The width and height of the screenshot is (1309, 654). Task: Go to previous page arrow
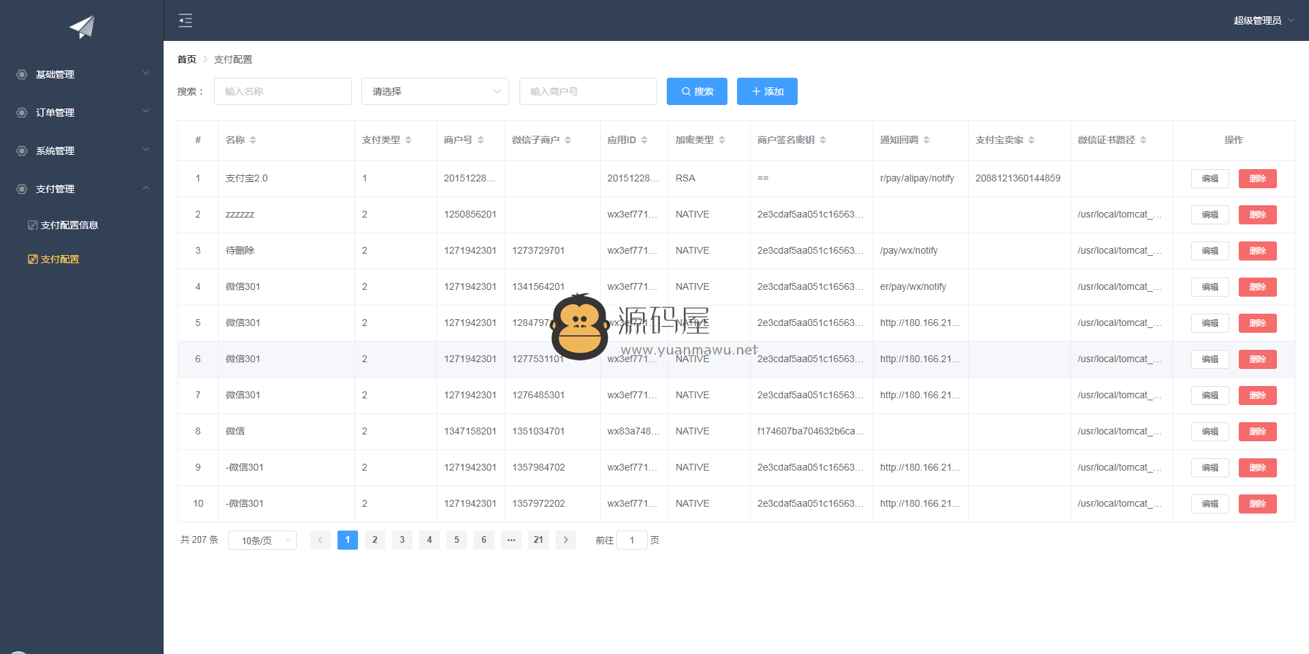[x=320, y=540]
